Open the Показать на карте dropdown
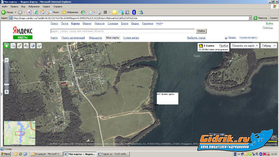279x157 pixels. click(x=245, y=46)
